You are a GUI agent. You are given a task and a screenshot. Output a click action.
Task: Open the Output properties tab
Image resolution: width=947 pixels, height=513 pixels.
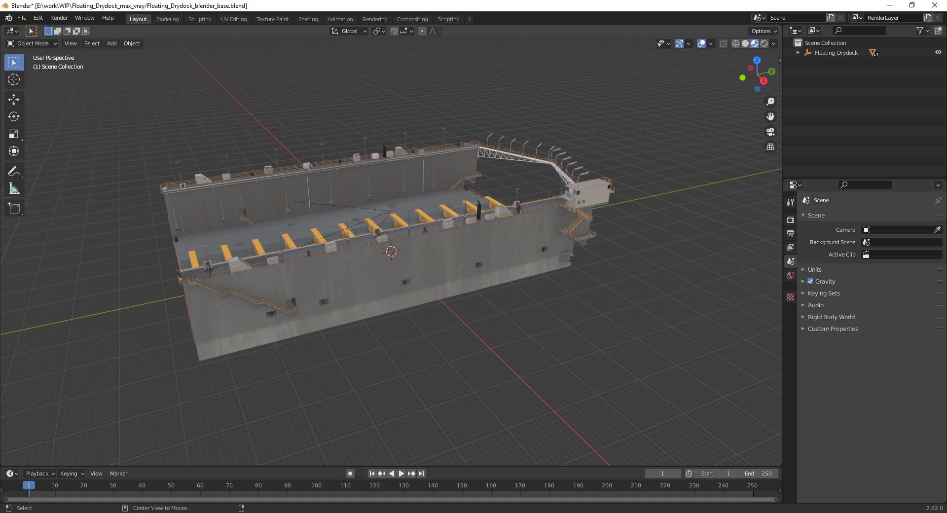click(791, 233)
